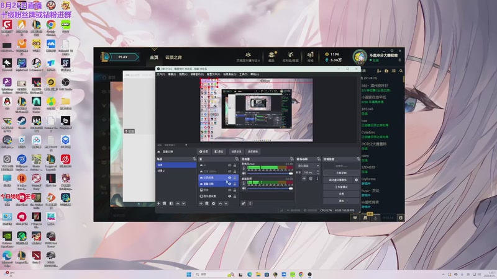Image resolution: width=497 pixels, height=279 pixels.
Task: Open Windows Start button on taskbar
Action: (x=189, y=274)
